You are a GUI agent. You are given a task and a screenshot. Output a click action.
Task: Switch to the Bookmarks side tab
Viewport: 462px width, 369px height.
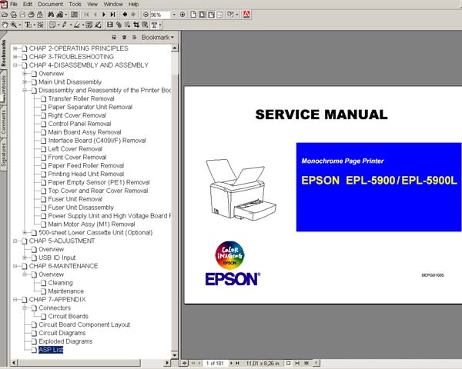(x=3, y=53)
